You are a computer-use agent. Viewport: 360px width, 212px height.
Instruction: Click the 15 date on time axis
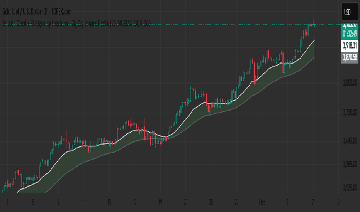coord(109,202)
